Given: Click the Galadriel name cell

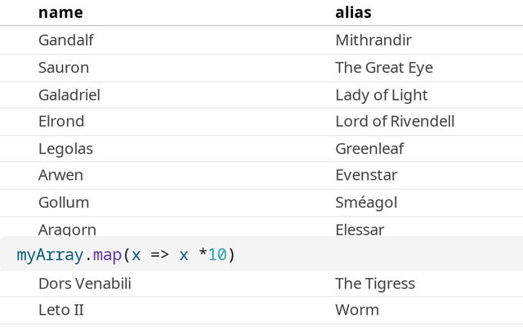Looking at the screenshot, I should [x=69, y=95].
